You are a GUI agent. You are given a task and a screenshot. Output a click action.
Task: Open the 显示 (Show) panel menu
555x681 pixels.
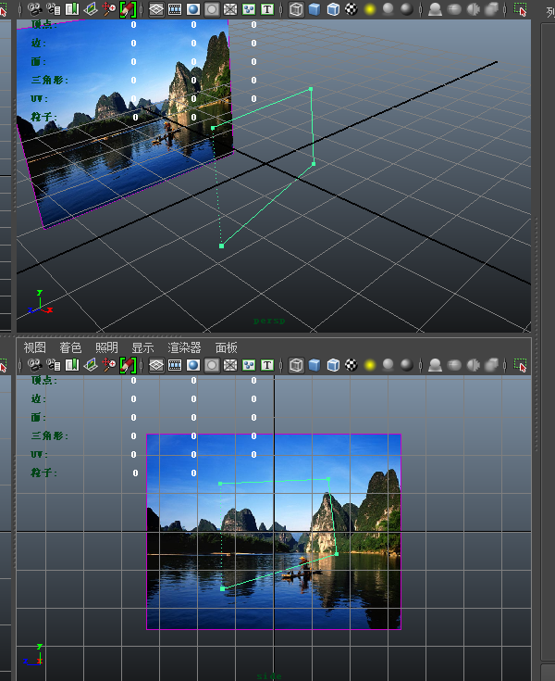(142, 347)
